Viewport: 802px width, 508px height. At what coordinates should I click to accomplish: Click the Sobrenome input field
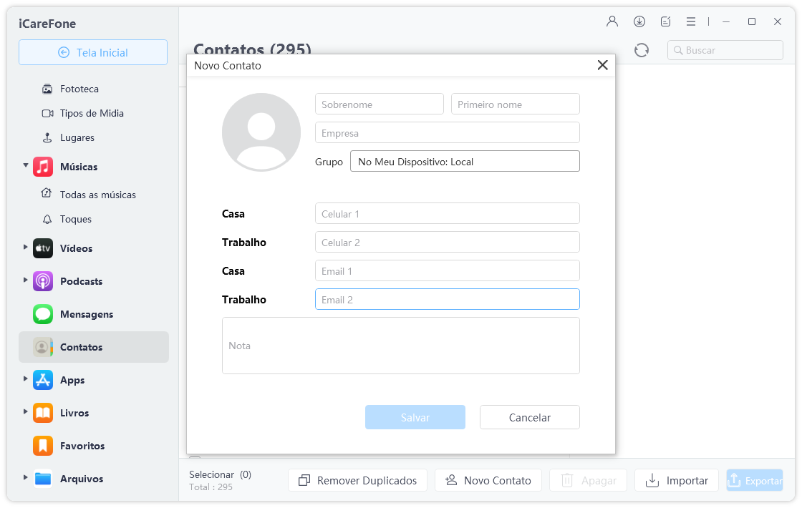380,104
